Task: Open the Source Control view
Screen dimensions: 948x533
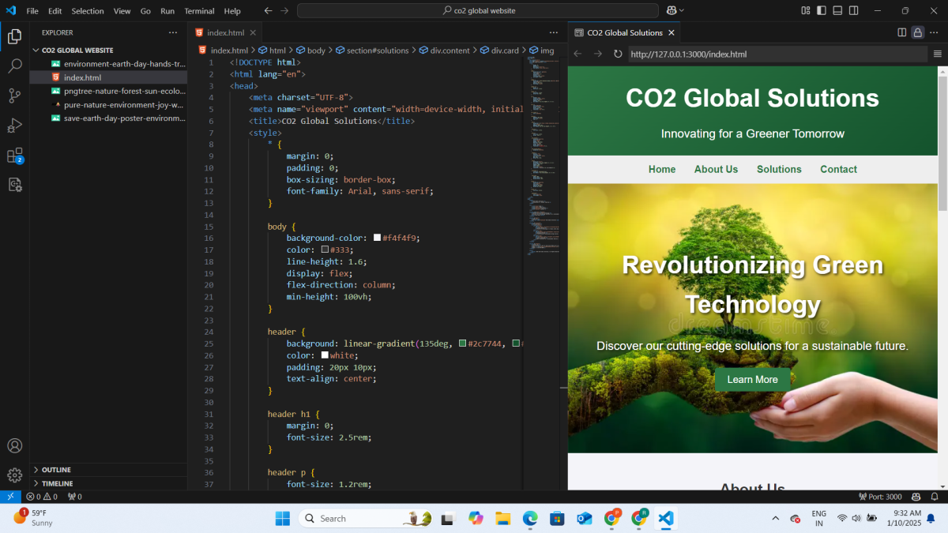Action: (14, 96)
